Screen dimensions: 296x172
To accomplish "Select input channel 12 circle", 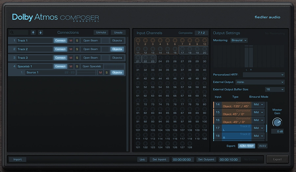I will point(145,49).
